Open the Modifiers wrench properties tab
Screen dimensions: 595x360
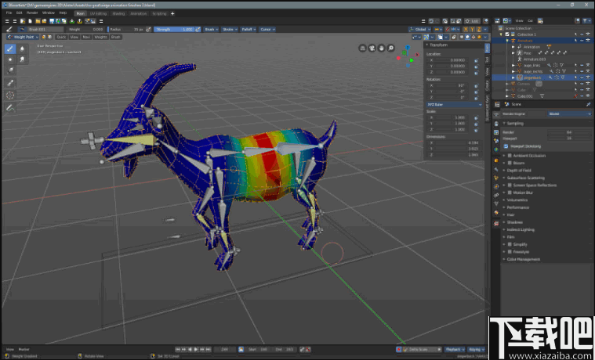coord(496,169)
